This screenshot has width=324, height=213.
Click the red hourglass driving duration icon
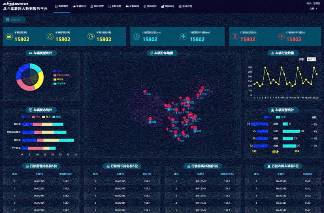click(235, 36)
